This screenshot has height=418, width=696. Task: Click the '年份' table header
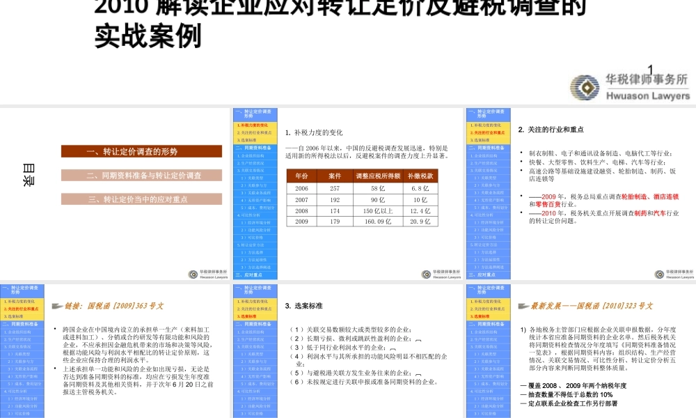pos(301,176)
